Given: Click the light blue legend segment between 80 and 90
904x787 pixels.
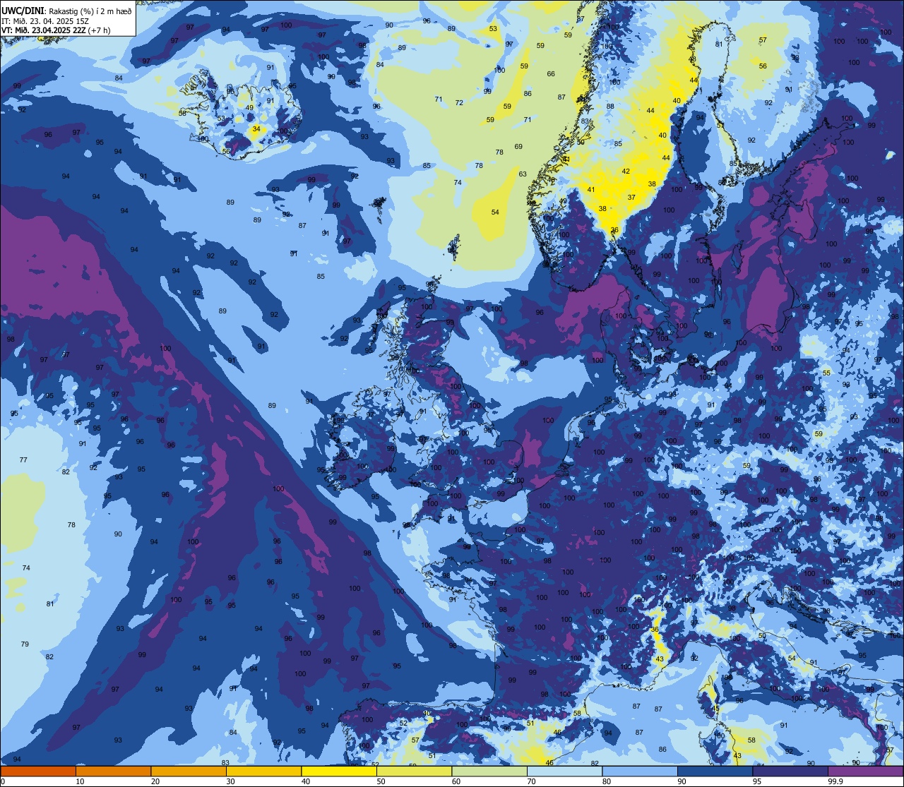Looking at the screenshot, I should 640,771.
